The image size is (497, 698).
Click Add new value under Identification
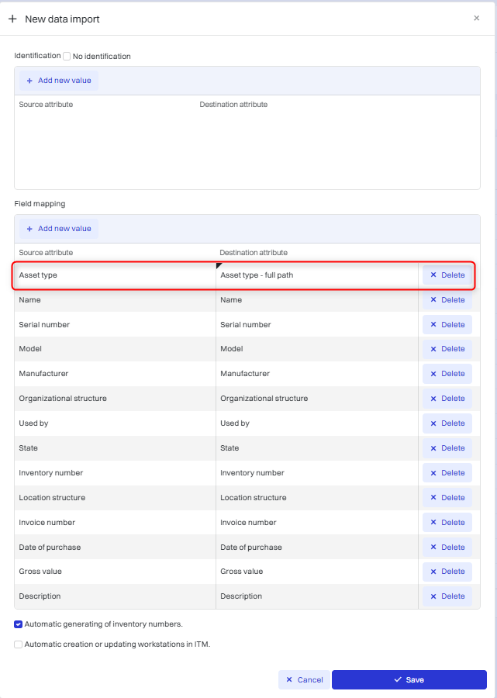coord(59,81)
